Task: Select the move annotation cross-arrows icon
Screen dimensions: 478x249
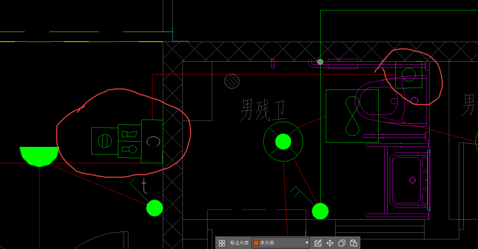Action: click(330, 243)
